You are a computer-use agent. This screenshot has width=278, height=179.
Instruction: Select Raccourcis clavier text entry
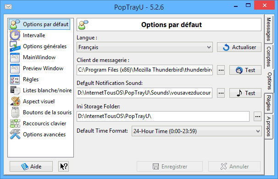click(44, 123)
